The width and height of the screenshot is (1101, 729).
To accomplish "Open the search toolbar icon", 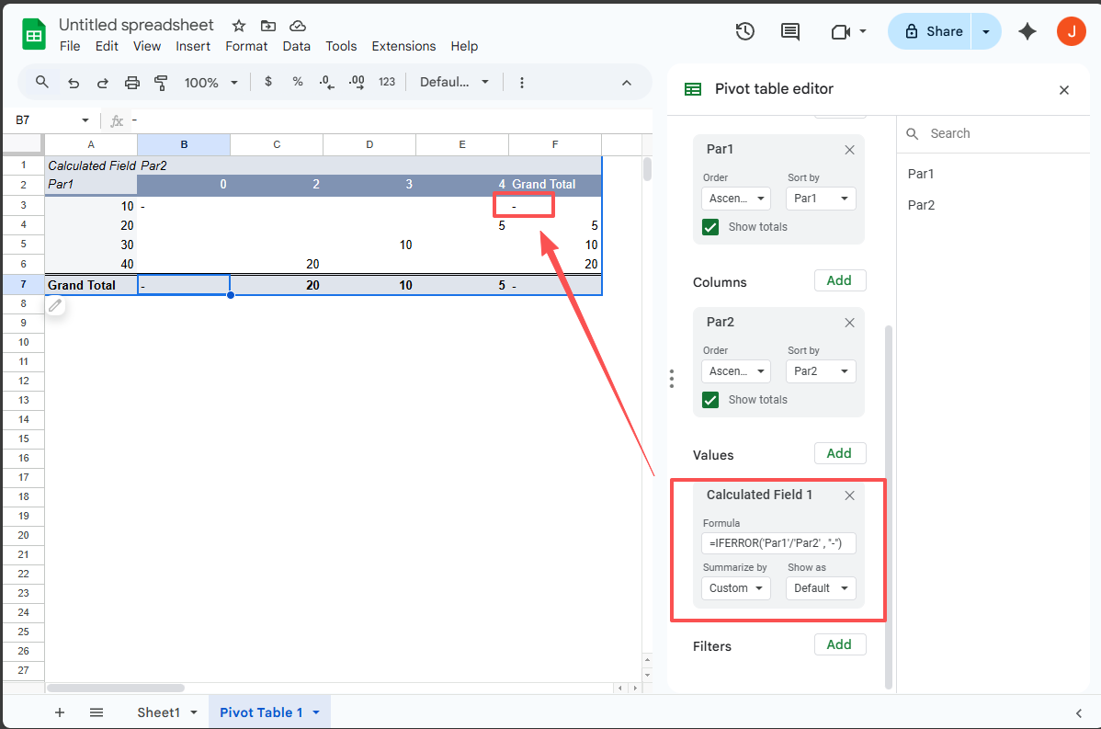I will 41,82.
